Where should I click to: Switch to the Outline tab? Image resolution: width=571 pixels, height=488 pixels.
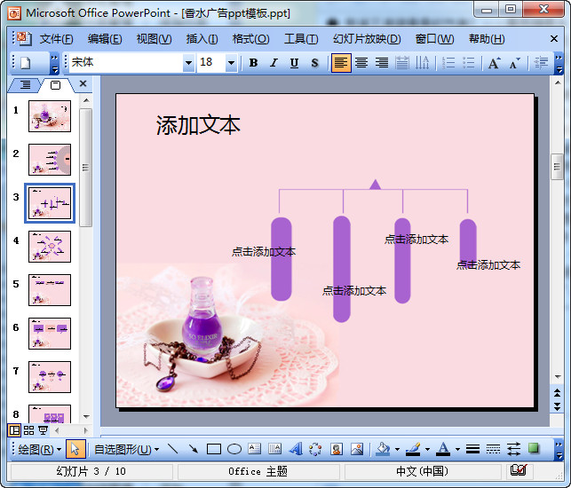click(x=25, y=85)
